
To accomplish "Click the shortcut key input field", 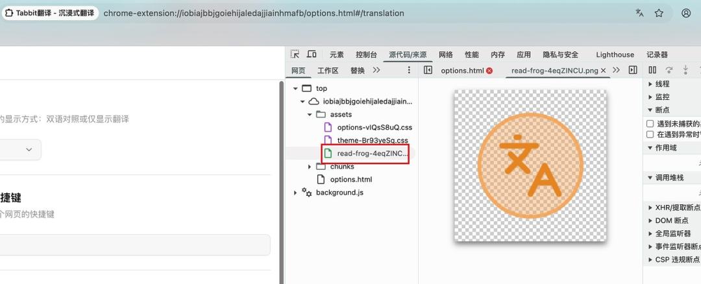I will [x=130, y=245].
